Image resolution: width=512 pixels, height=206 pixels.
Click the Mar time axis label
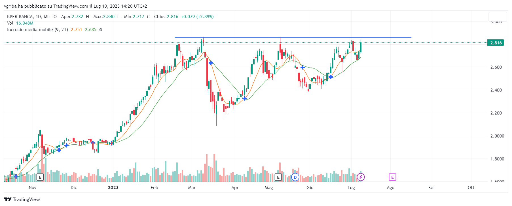click(x=192, y=188)
